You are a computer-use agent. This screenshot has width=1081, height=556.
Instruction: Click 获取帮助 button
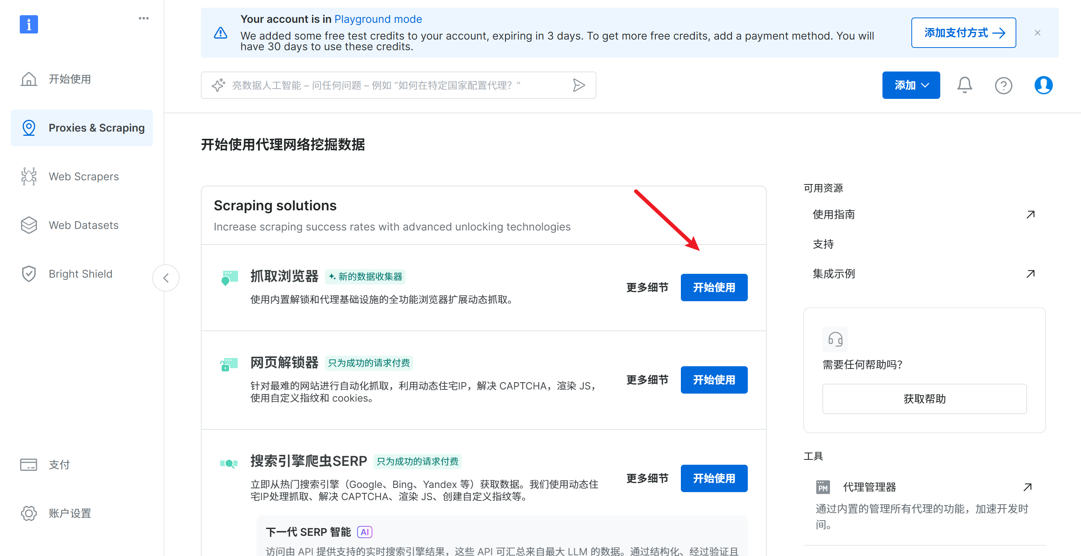[x=924, y=399]
